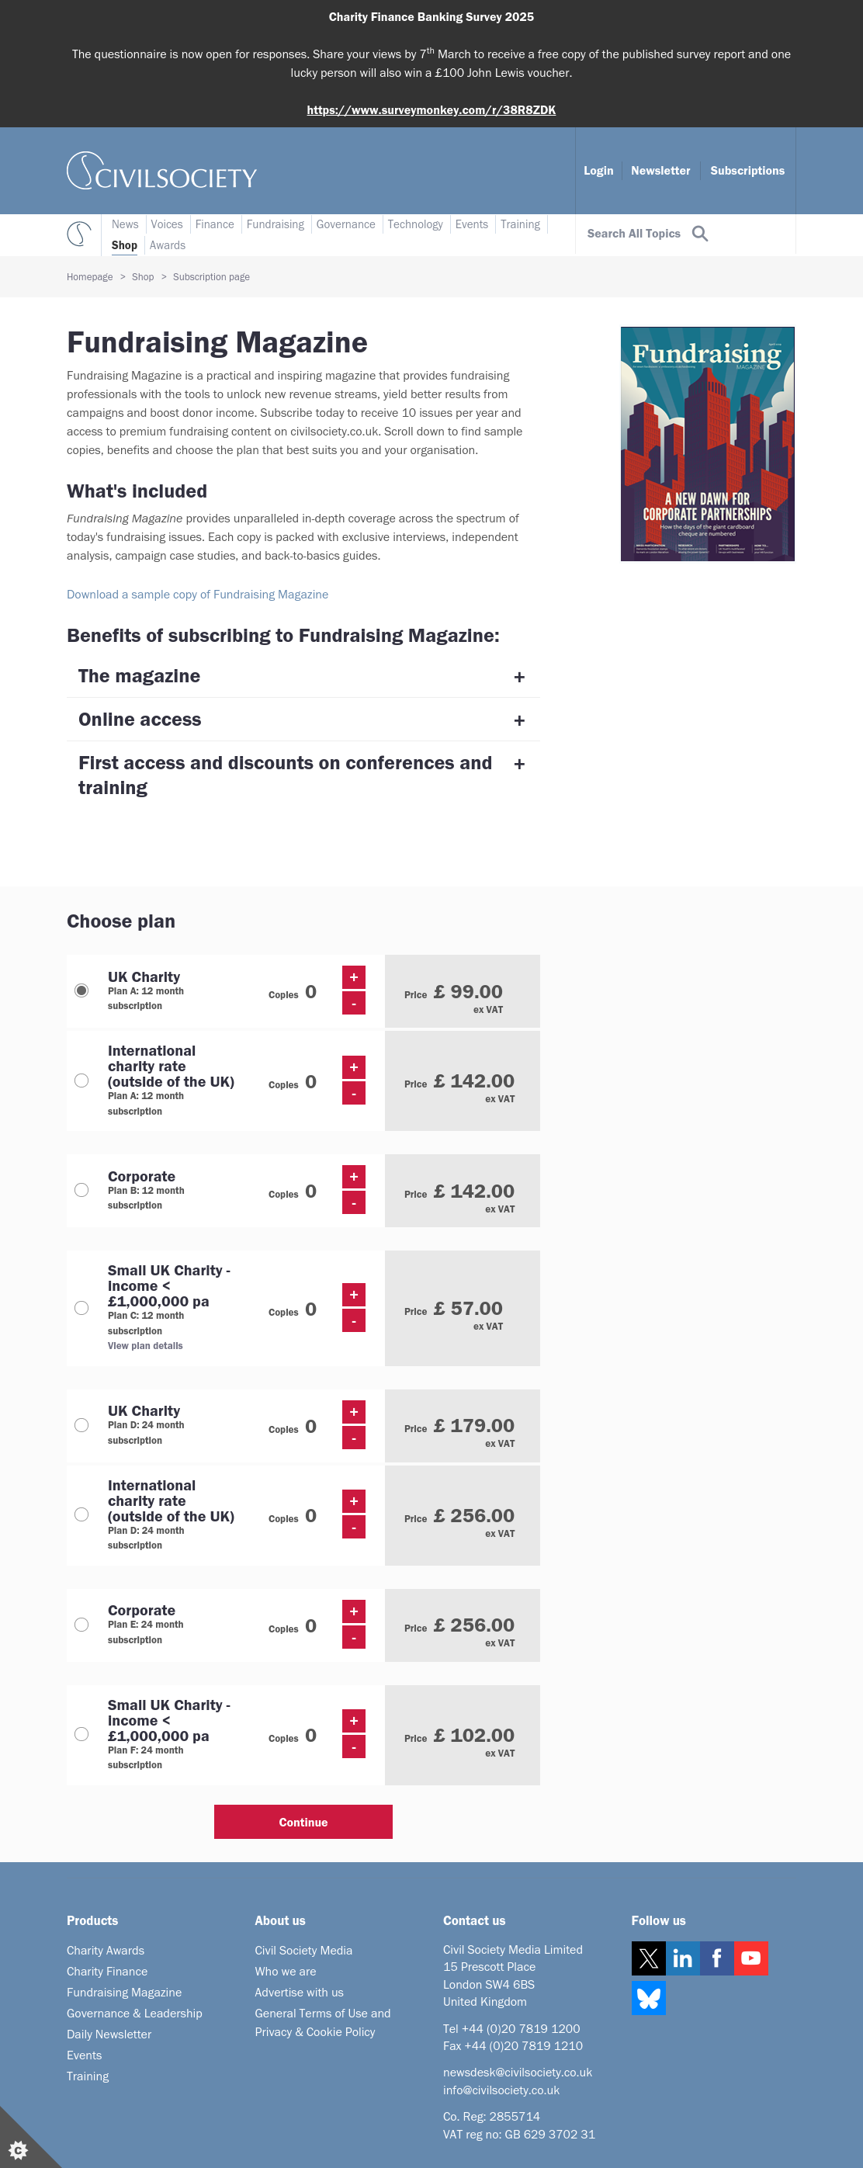Screen dimensions: 863x2168
Task: Download a sample copy of Fundraising Magazine
Action: point(198,594)
